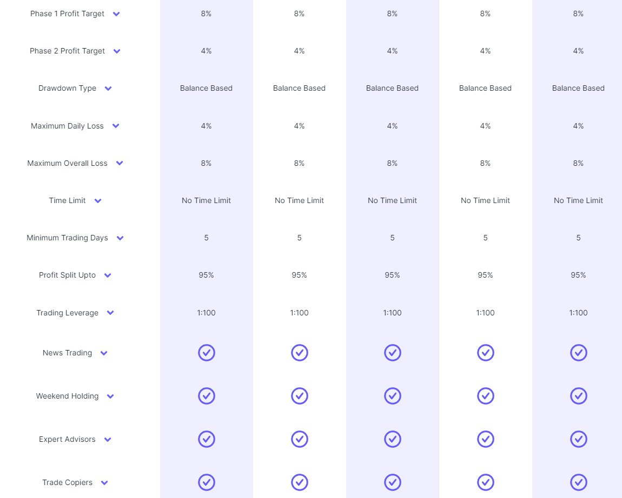Expand Phase 1 Profit Target chevron

[x=116, y=14]
